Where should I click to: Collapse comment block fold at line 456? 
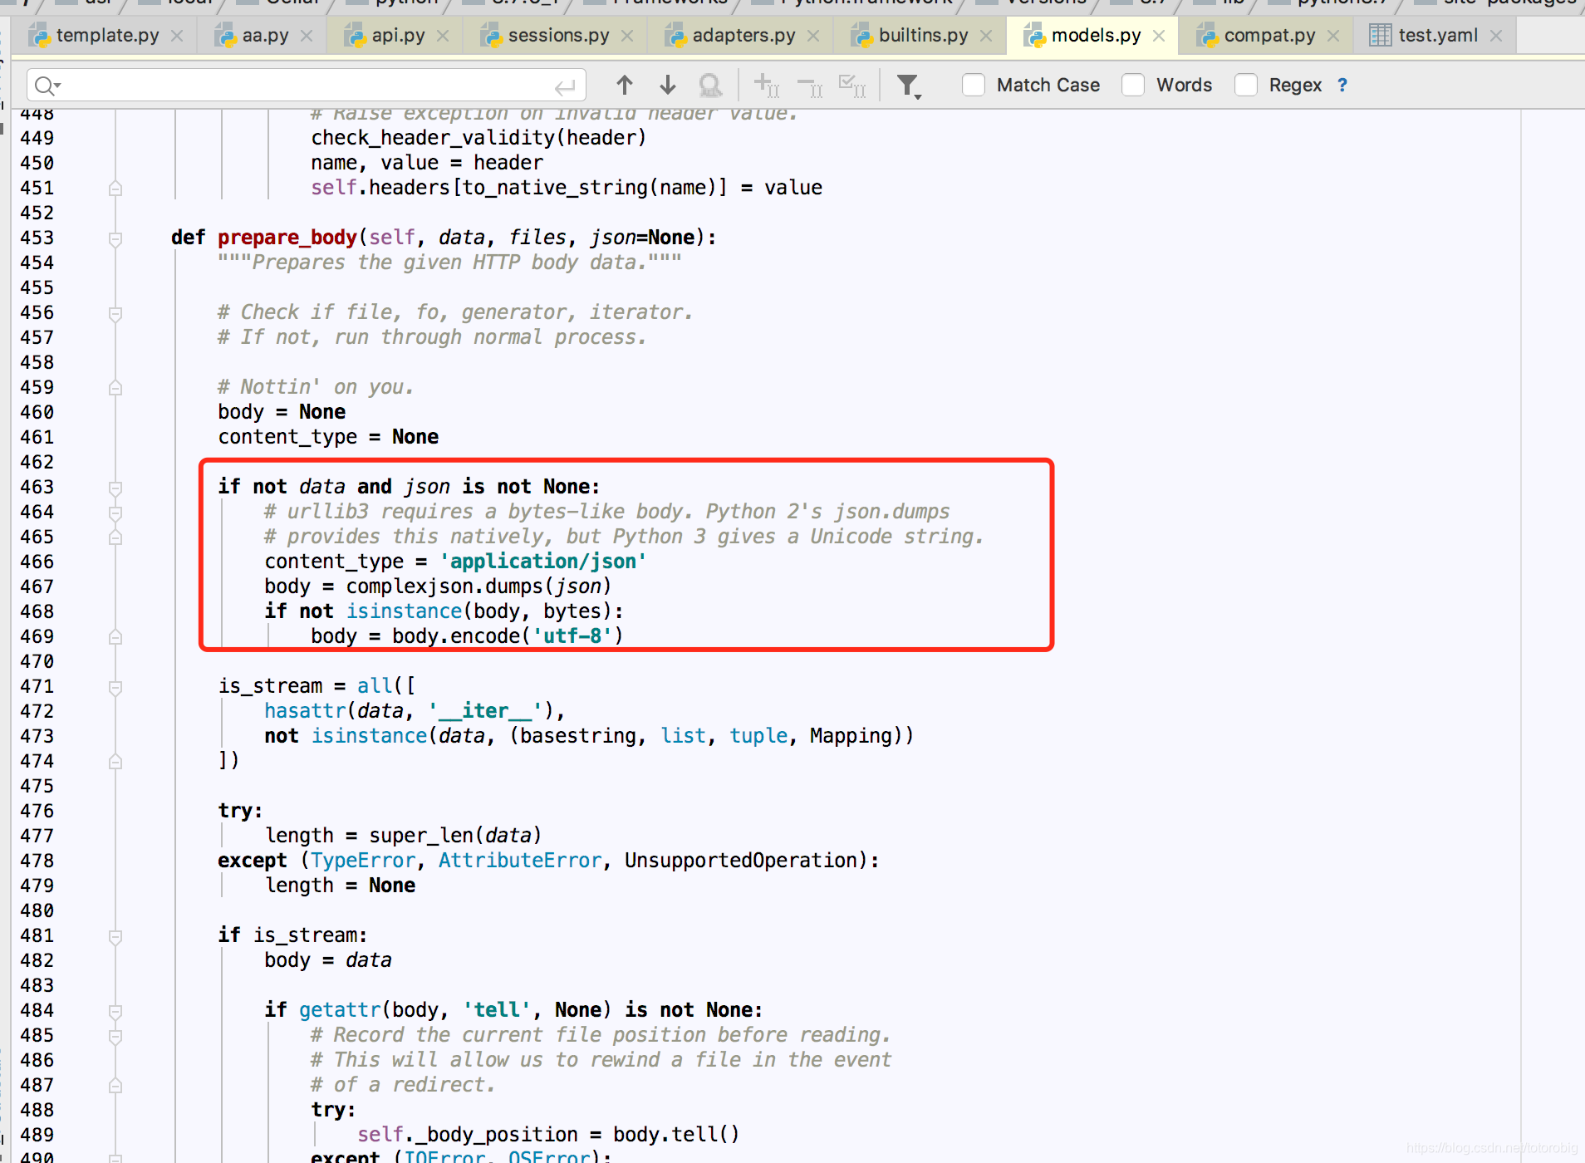pos(115,313)
